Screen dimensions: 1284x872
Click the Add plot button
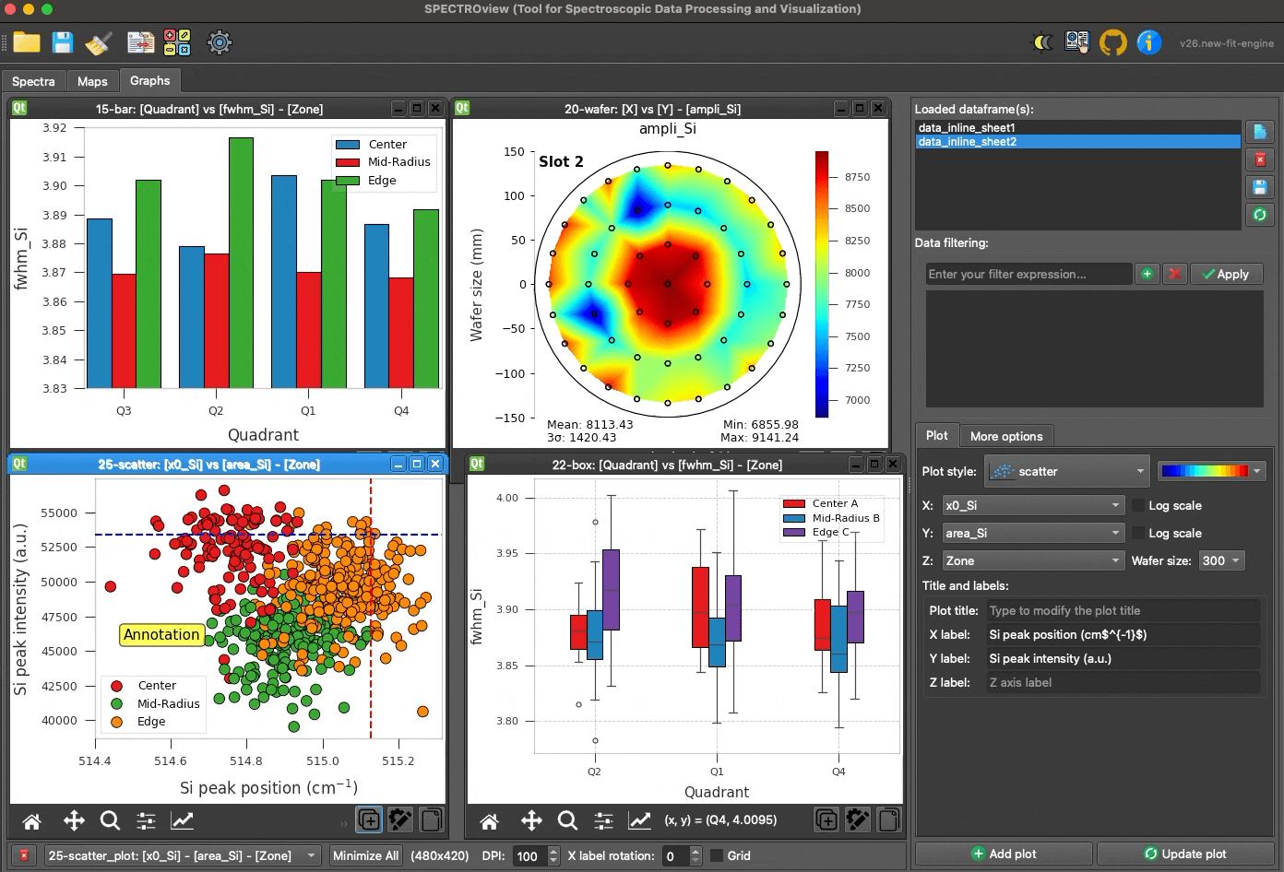tap(1004, 854)
